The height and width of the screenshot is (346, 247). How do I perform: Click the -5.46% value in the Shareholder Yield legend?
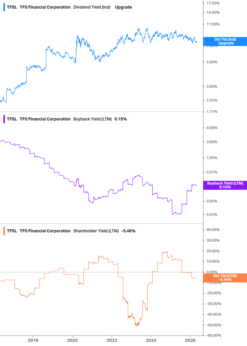pos(128,231)
